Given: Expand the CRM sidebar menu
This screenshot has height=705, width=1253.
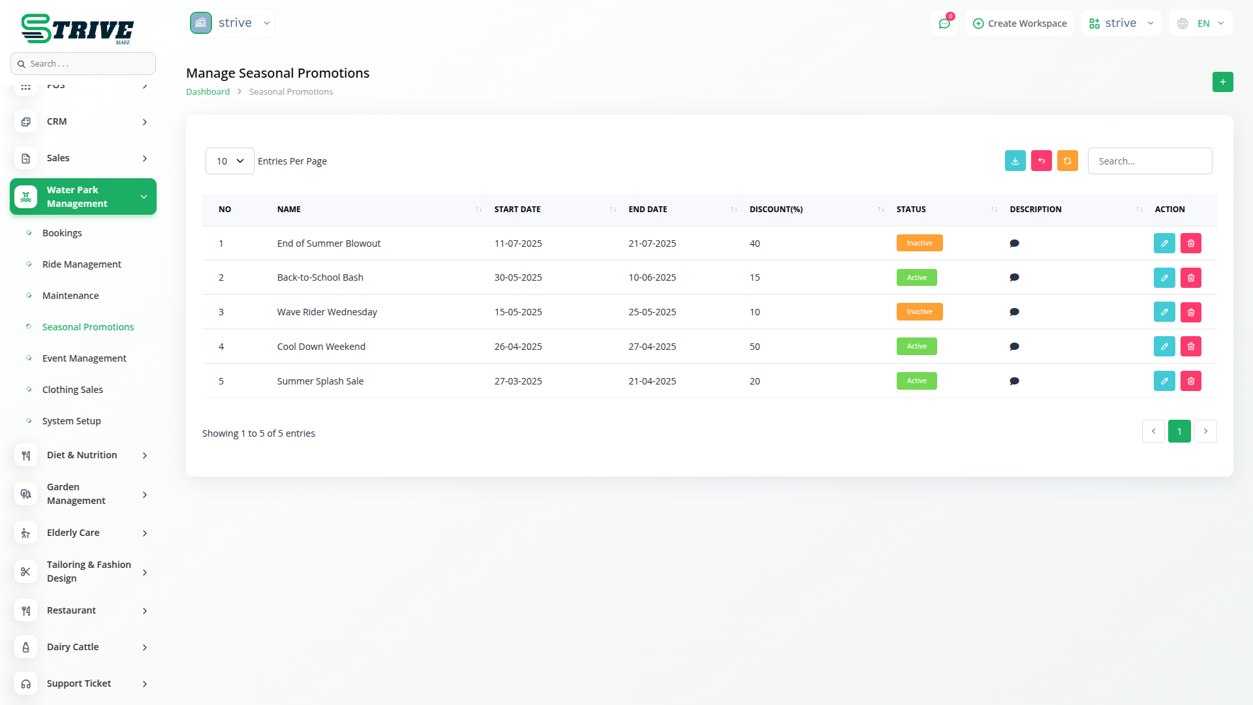Looking at the screenshot, I should click(x=84, y=122).
